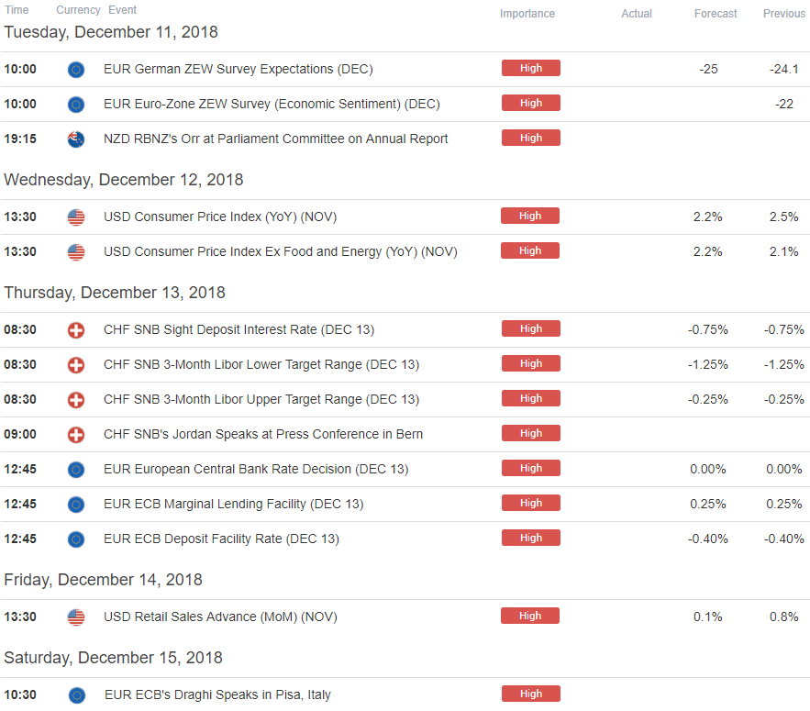Click the Time column header
Screen dimensions: 810x711
point(17,10)
